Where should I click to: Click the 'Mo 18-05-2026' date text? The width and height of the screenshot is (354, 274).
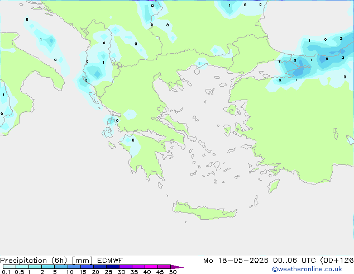[236, 261]
